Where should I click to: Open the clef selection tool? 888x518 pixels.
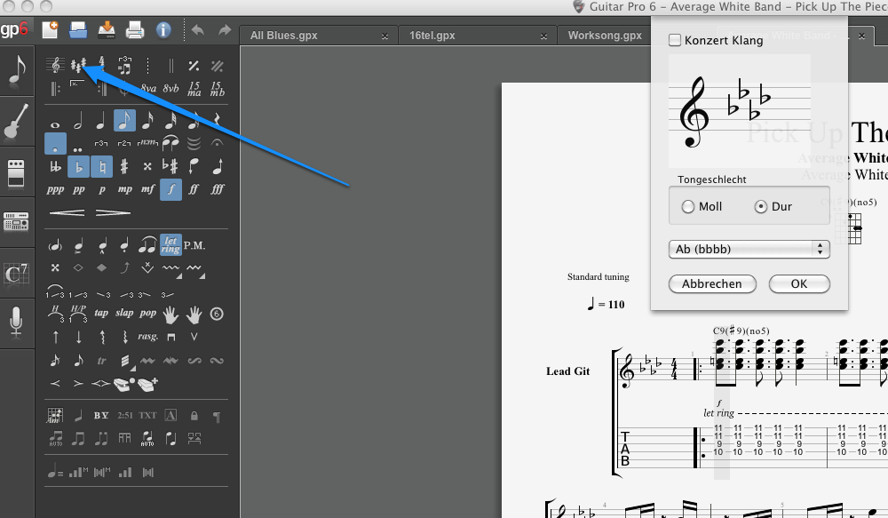pos(55,66)
